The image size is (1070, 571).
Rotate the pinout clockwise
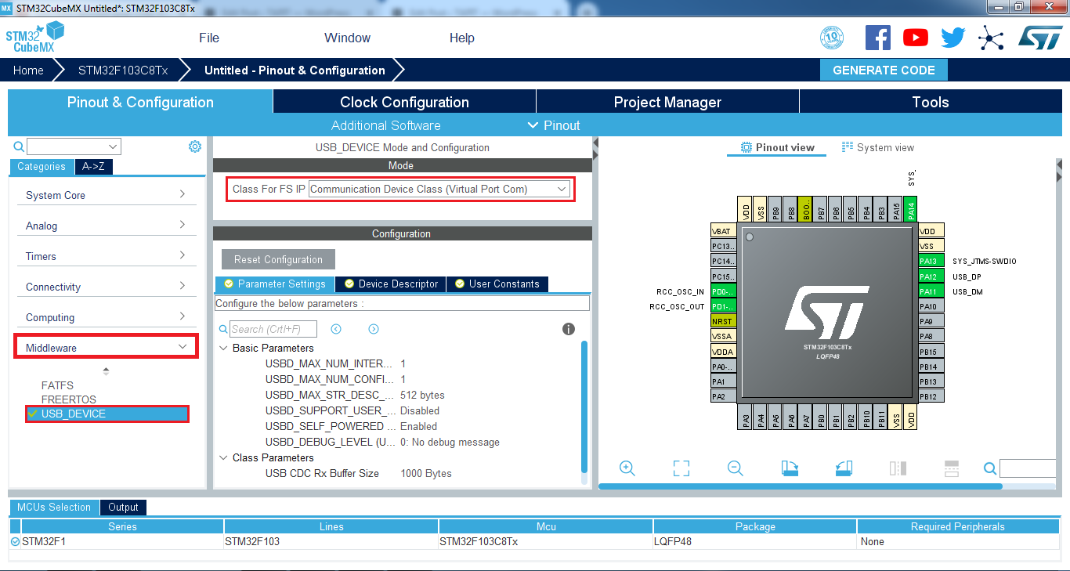click(790, 468)
